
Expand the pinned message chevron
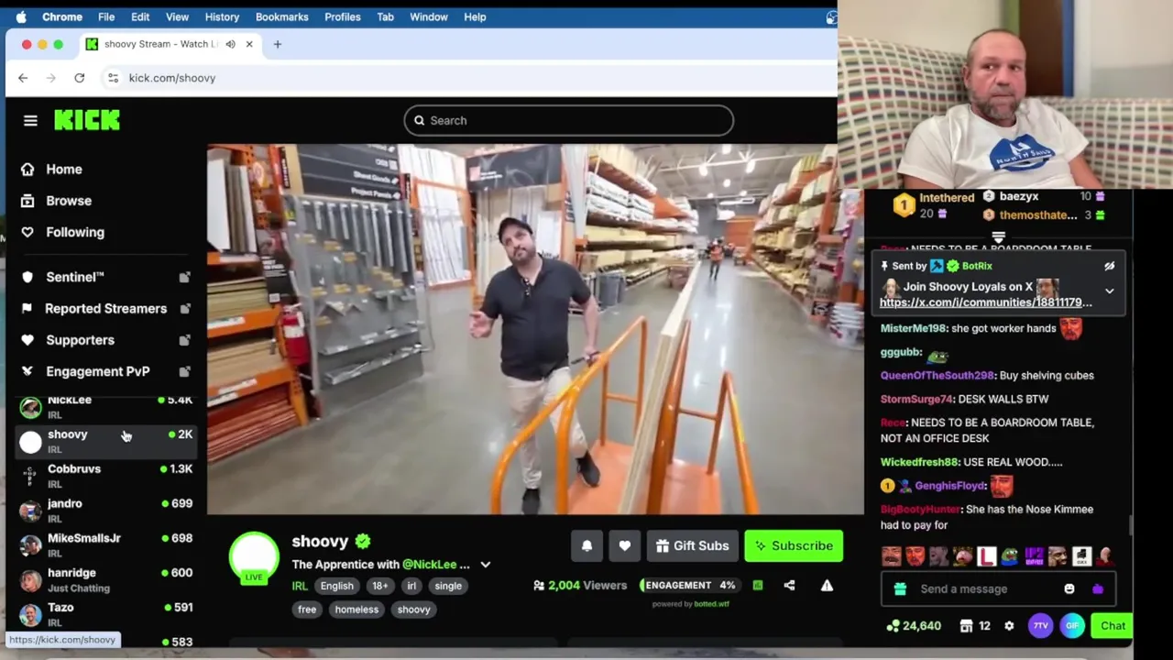(x=1109, y=291)
